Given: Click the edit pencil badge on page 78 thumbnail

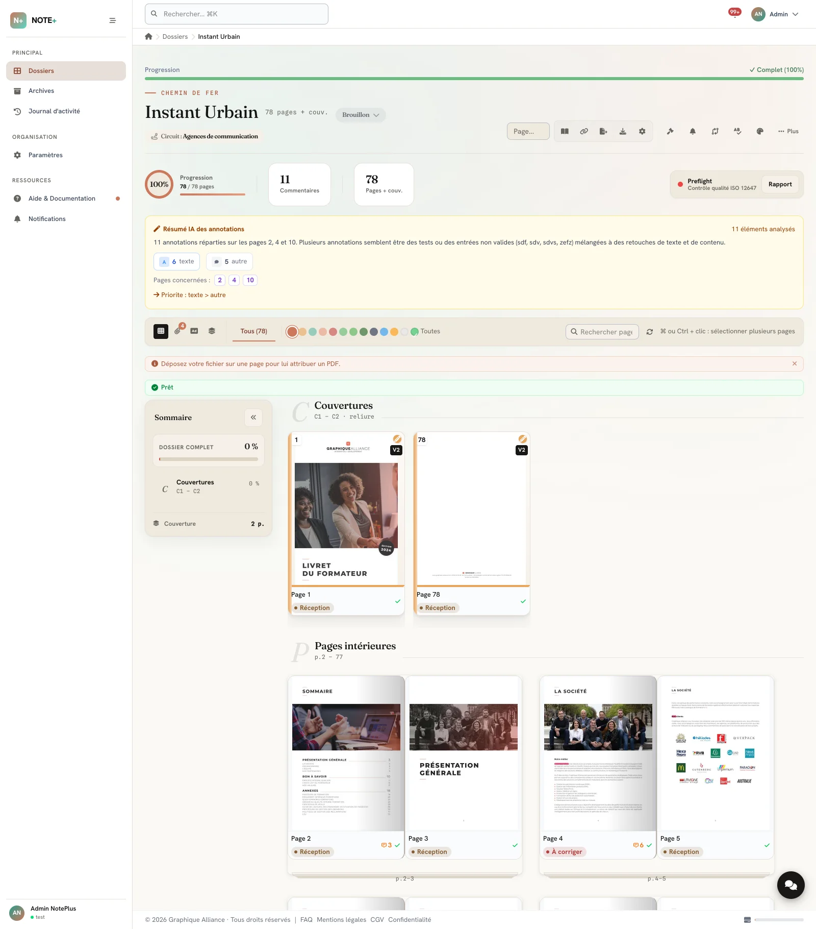Looking at the screenshot, I should click(522, 439).
